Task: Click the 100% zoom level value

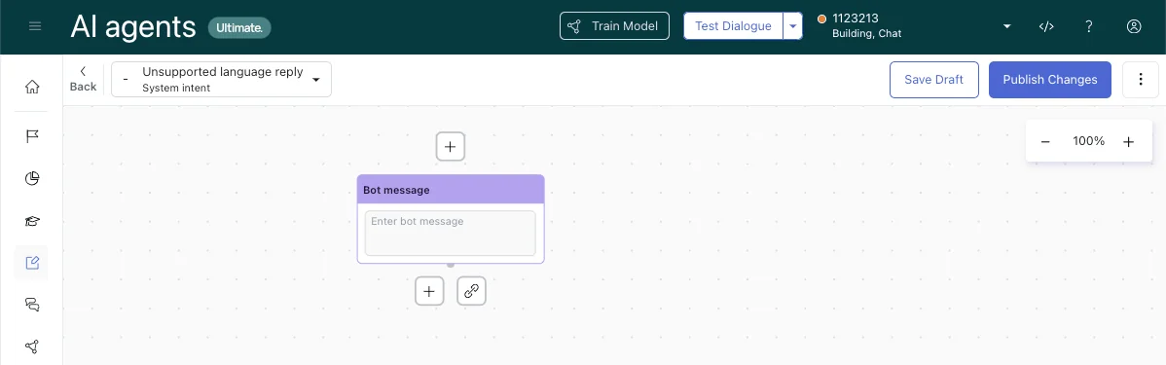Action: [1089, 141]
